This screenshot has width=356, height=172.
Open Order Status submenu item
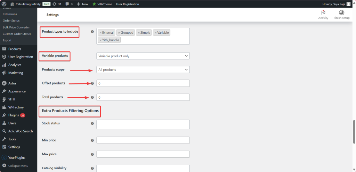tap(11, 21)
